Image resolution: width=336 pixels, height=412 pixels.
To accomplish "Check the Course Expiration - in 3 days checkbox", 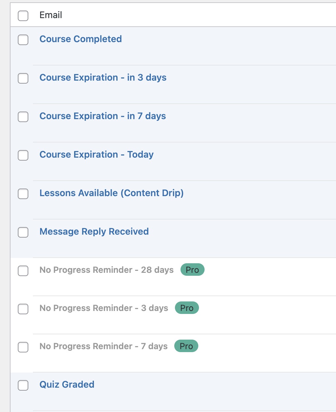I will (x=23, y=79).
